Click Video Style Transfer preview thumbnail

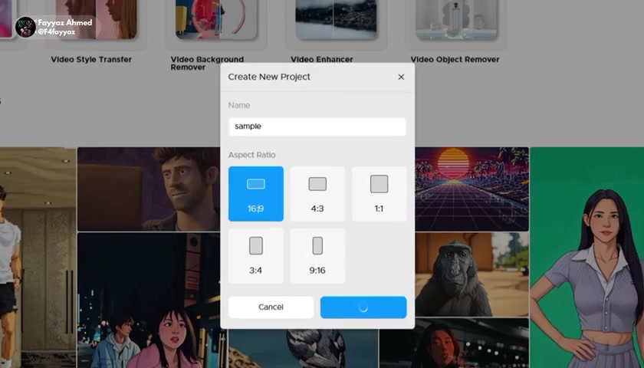pos(96,19)
